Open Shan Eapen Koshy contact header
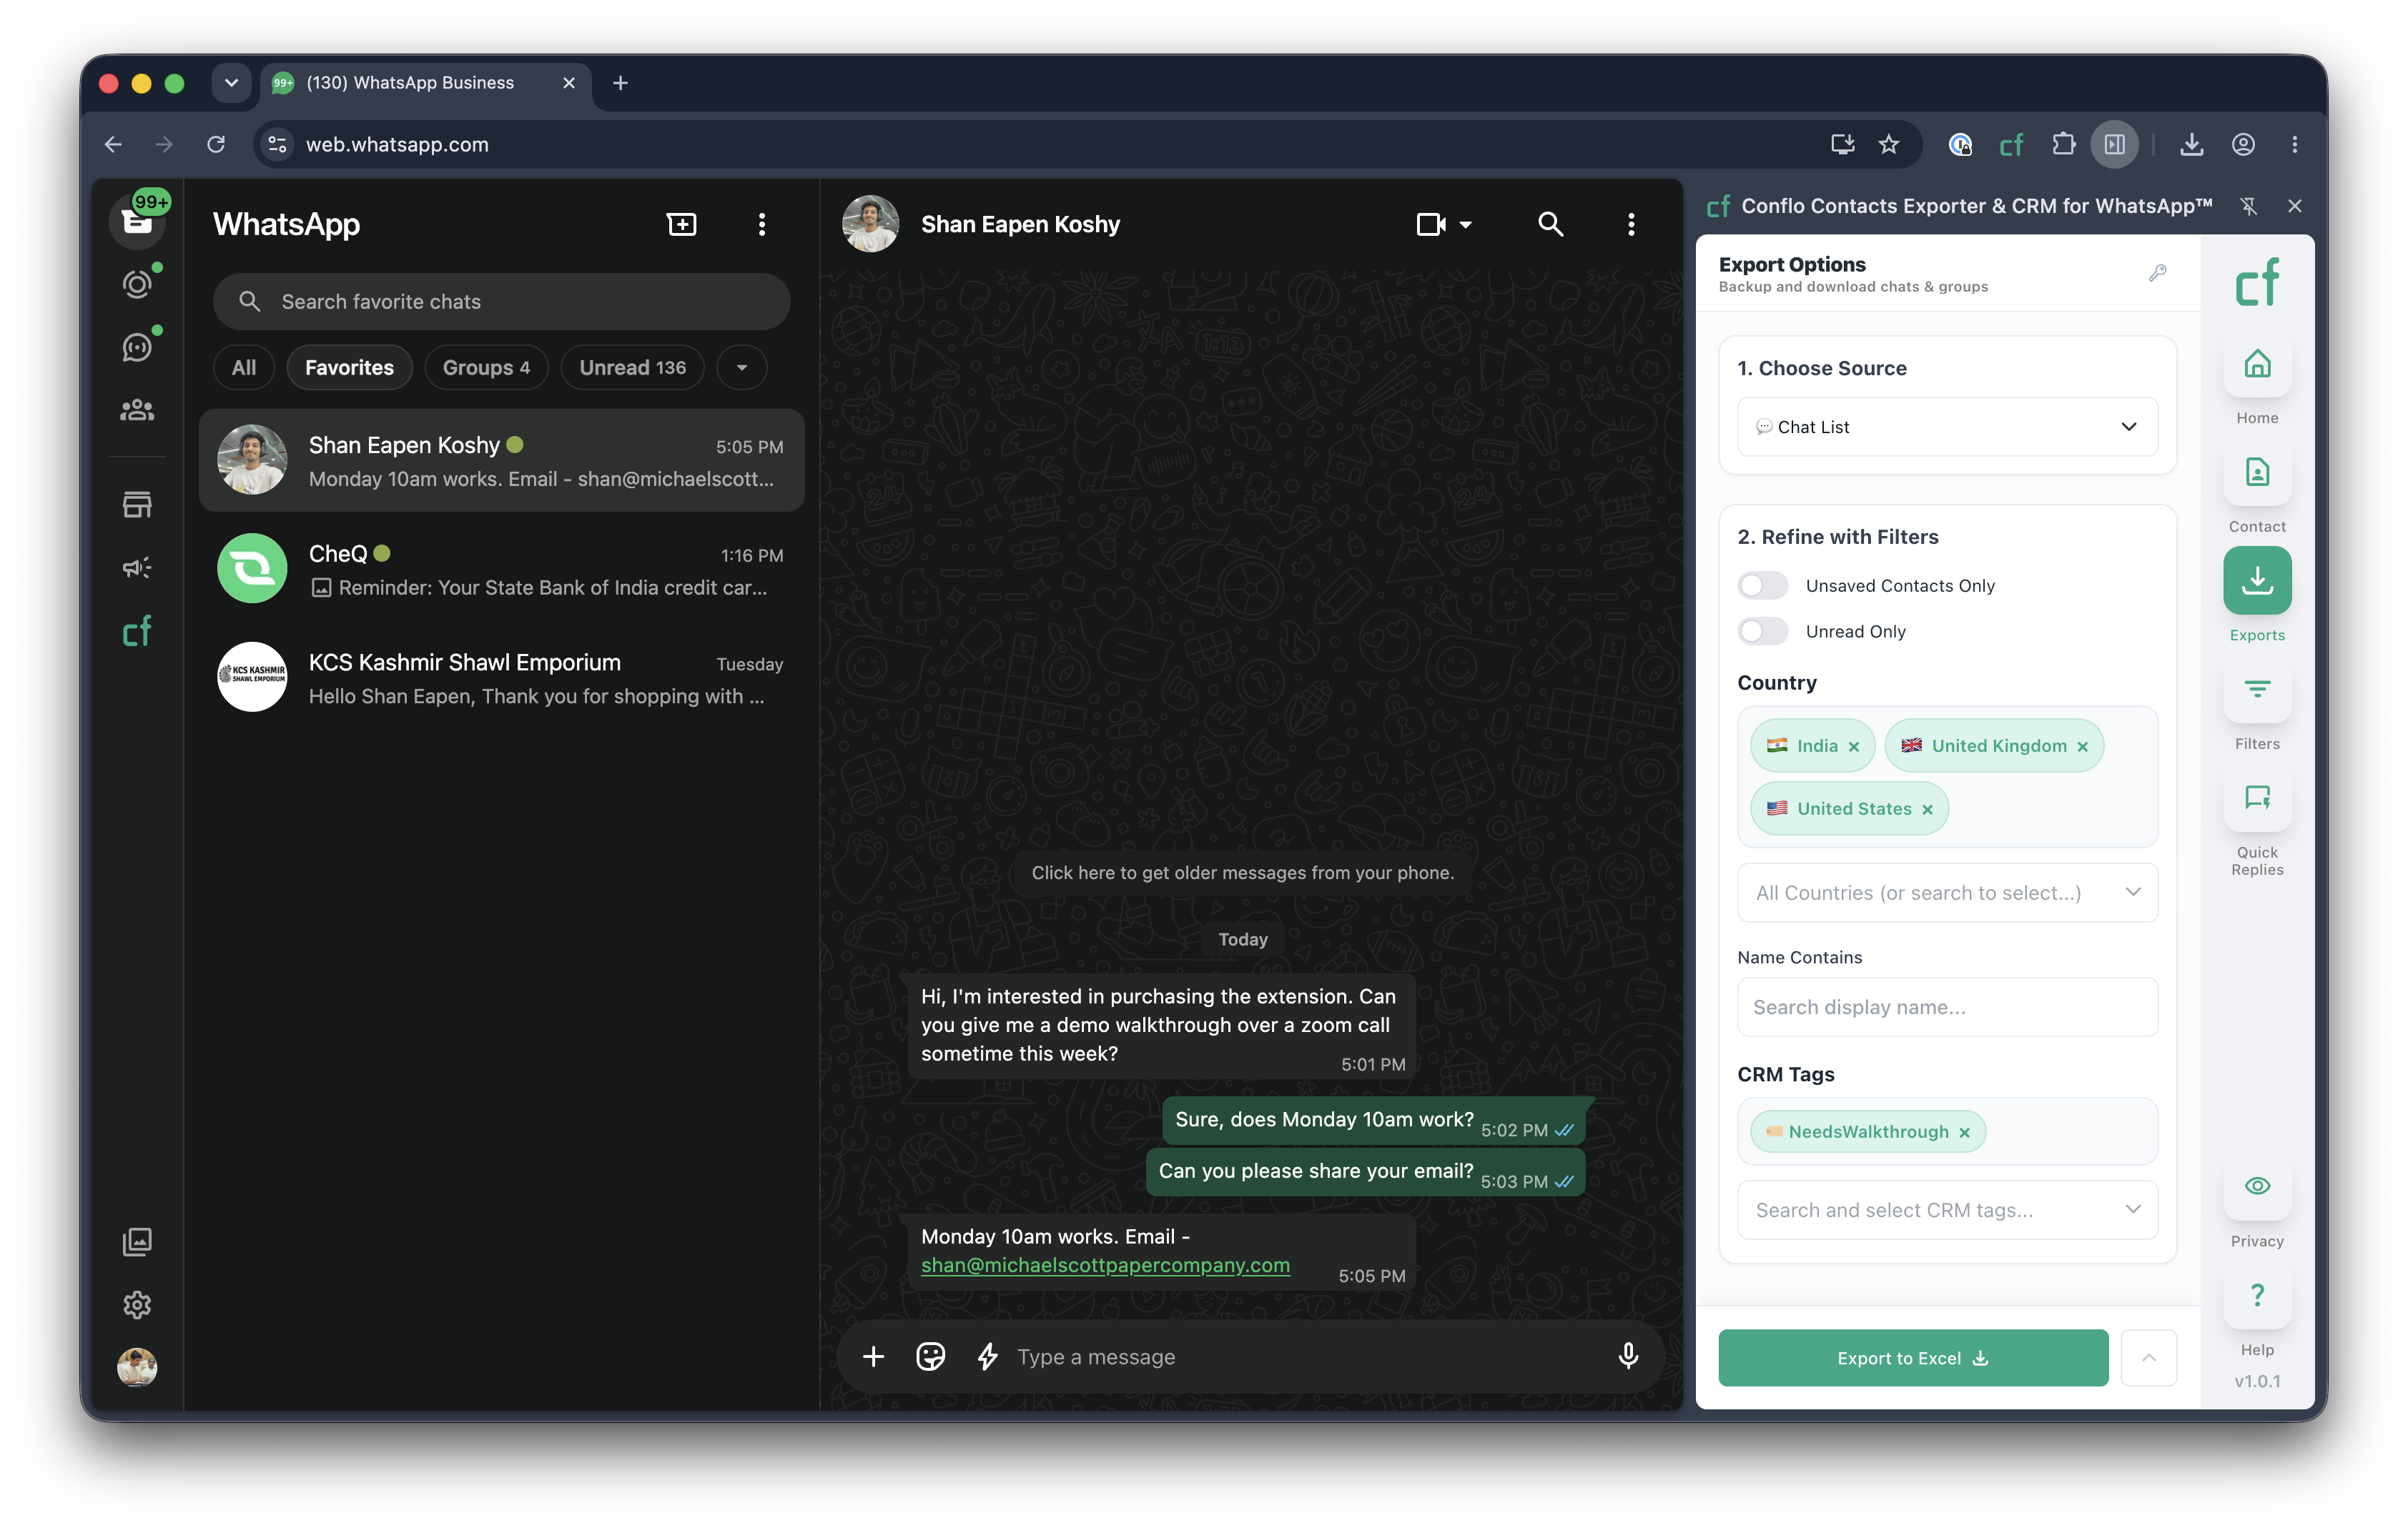 click(x=1019, y=224)
